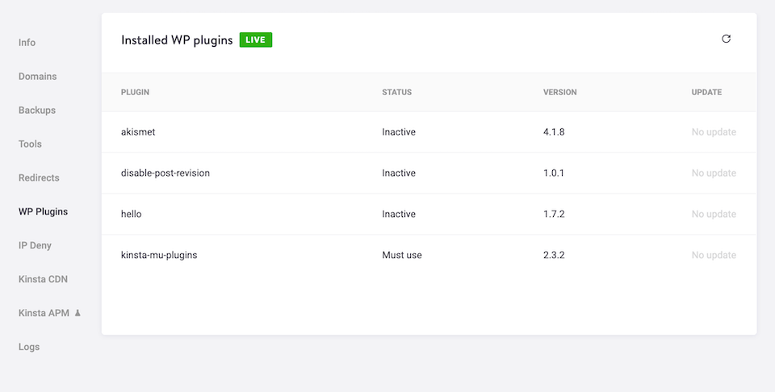Viewport: 775px width, 392px height.
Task: Open Kinsta APM section
Action: (44, 313)
